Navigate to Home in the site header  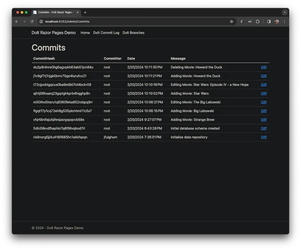(85, 33)
